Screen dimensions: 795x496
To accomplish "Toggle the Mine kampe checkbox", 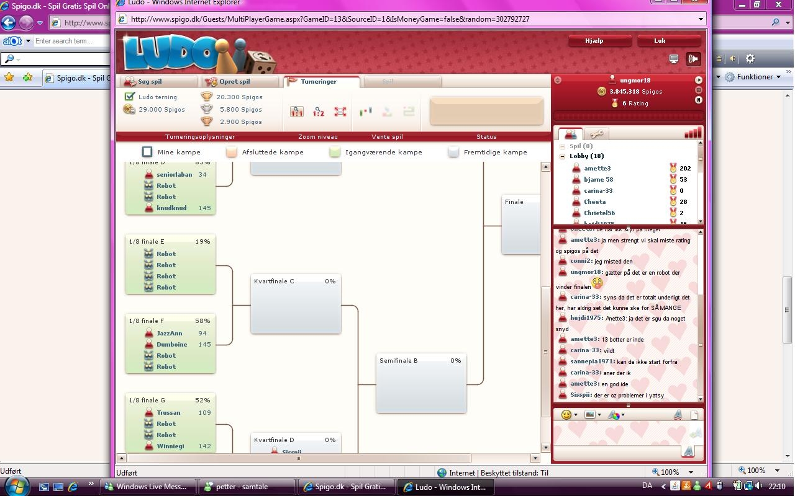I will (147, 152).
